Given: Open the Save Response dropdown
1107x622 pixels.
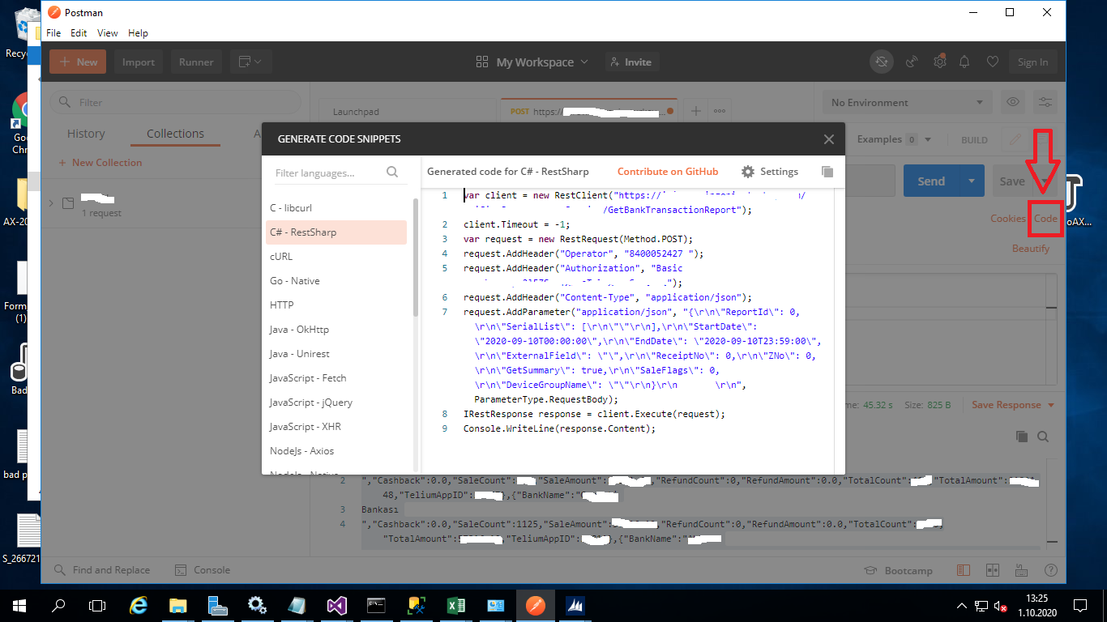Looking at the screenshot, I should [1014, 405].
